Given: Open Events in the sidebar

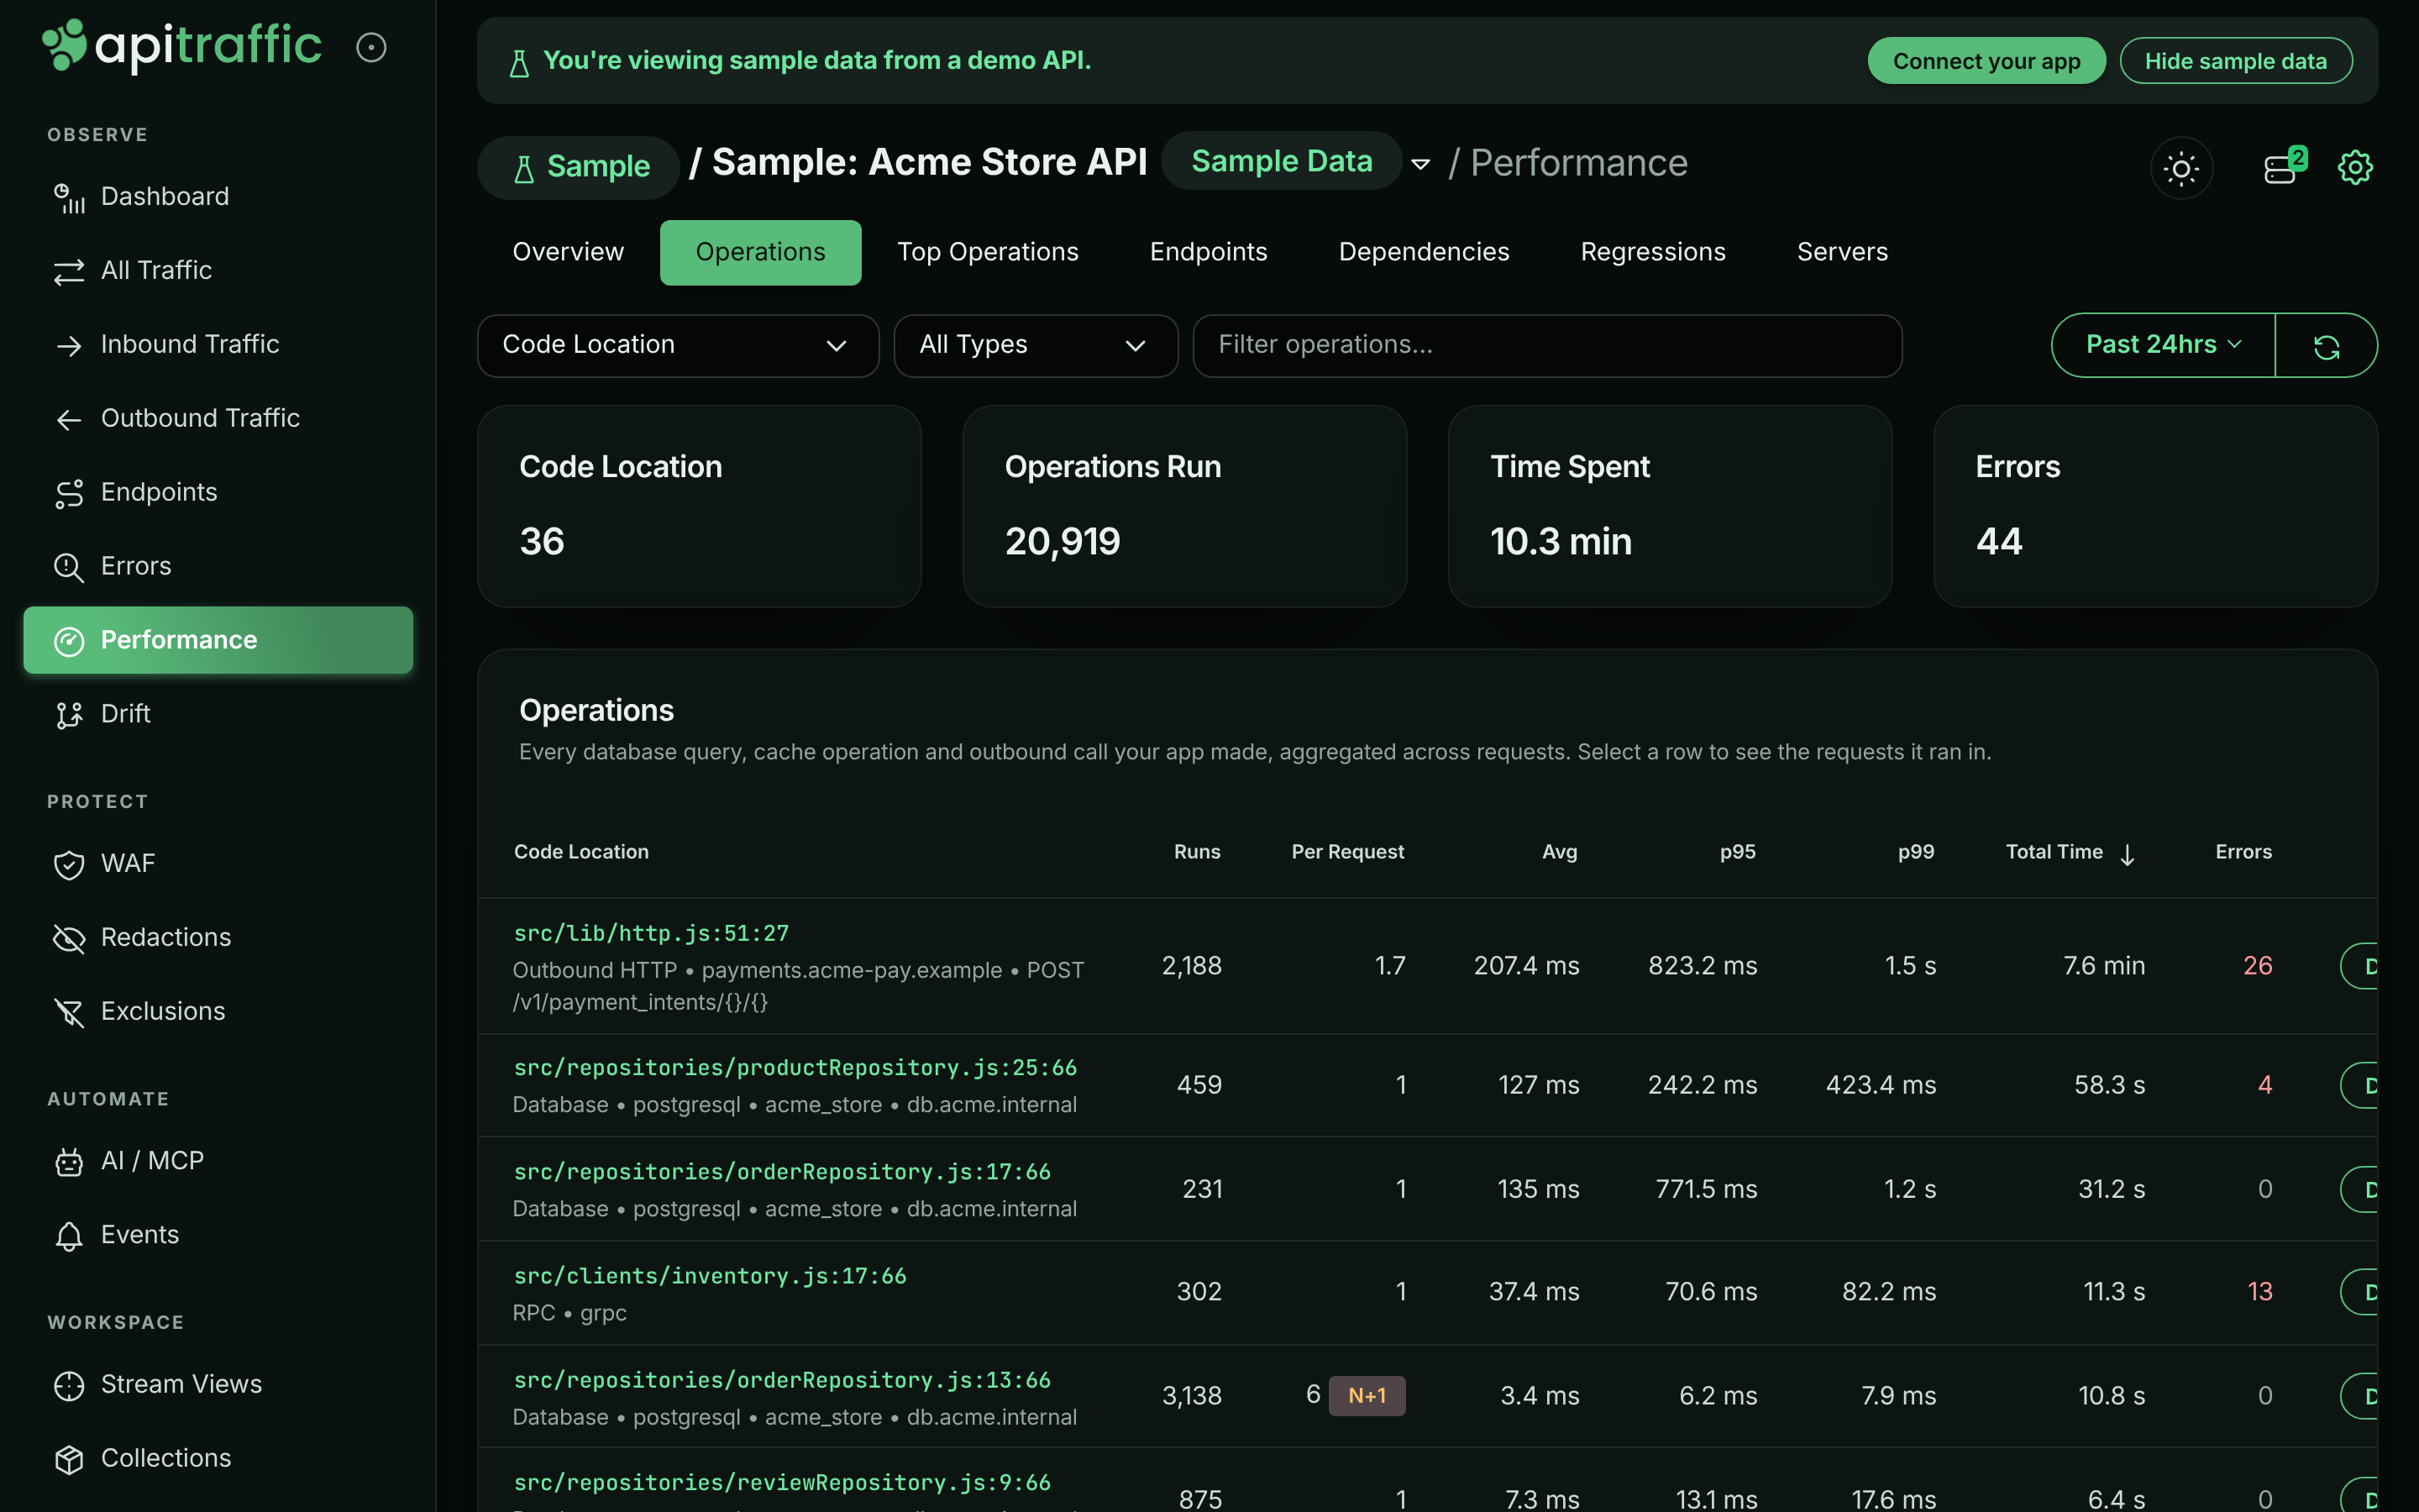Looking at the screenshot, I should point(218,1234).
